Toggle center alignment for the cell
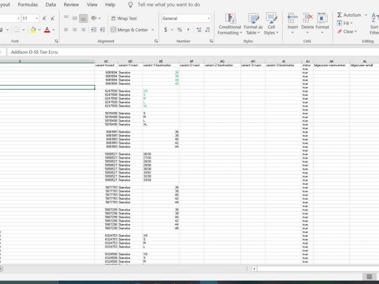This screenshot has width=379, height=284. [75, 30]
